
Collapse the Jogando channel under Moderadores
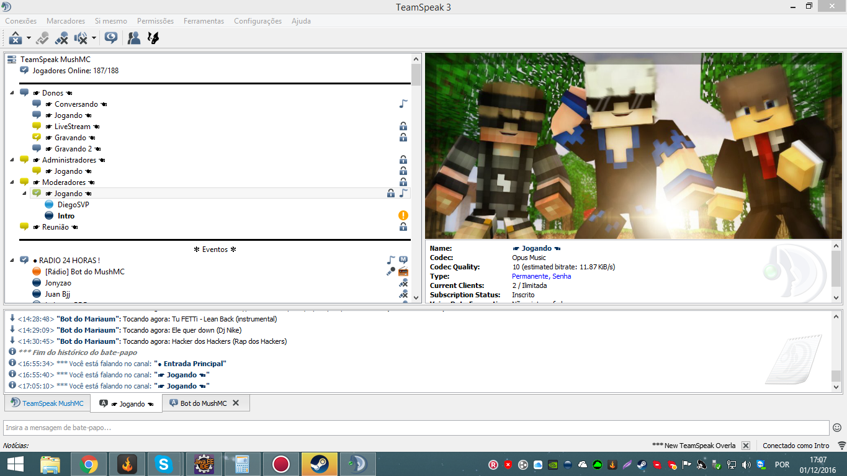(24, 194)
